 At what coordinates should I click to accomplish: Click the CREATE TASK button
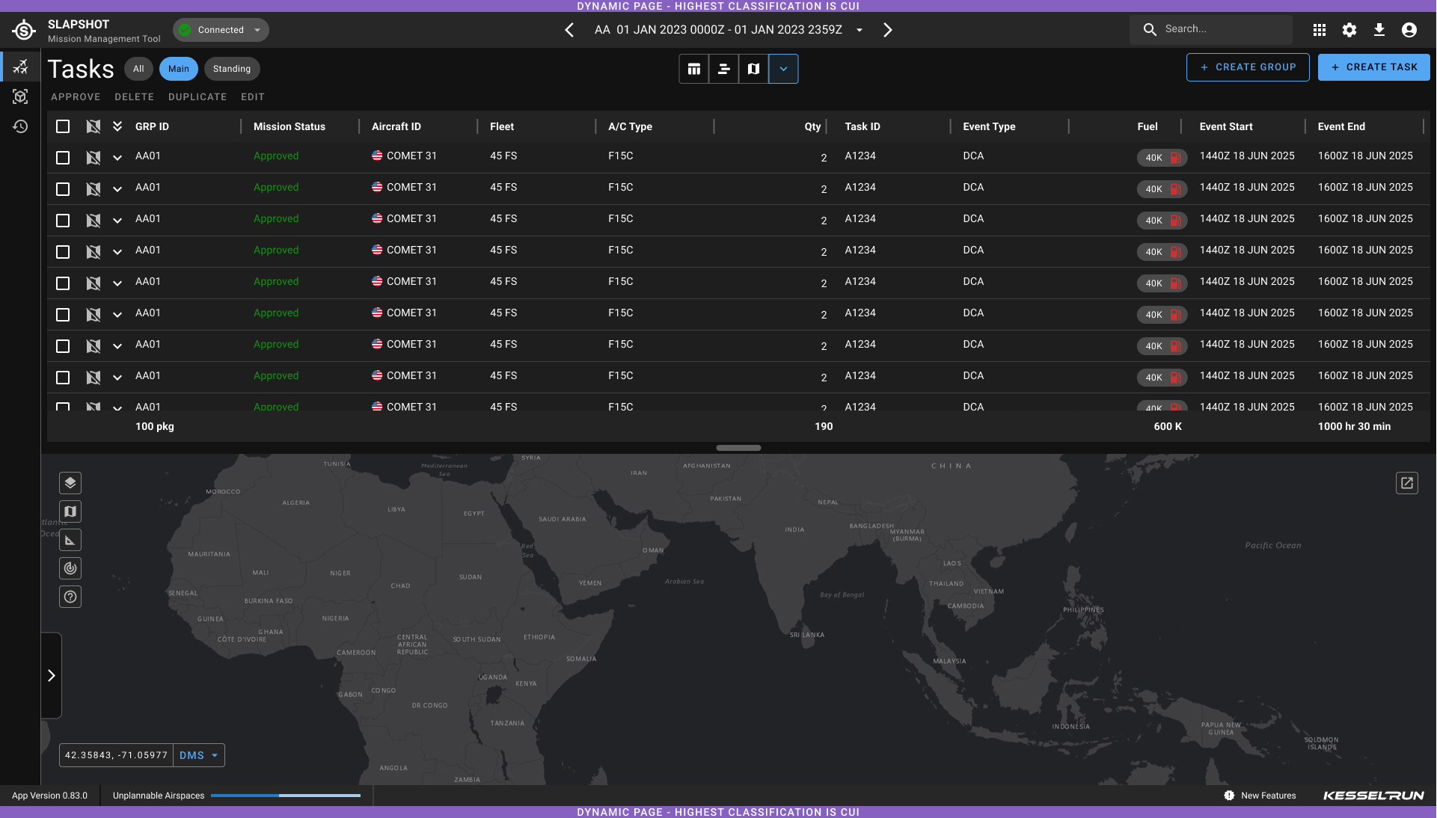click(1373, 67)
